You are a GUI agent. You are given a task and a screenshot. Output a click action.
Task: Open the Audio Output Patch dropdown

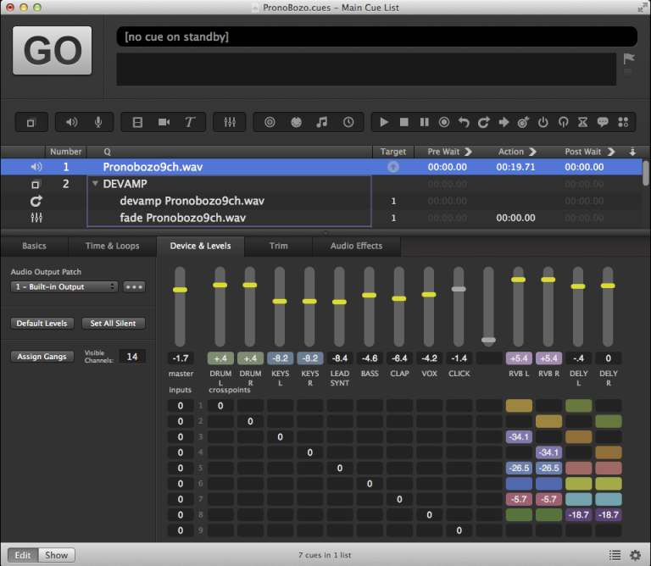(64, 286)
